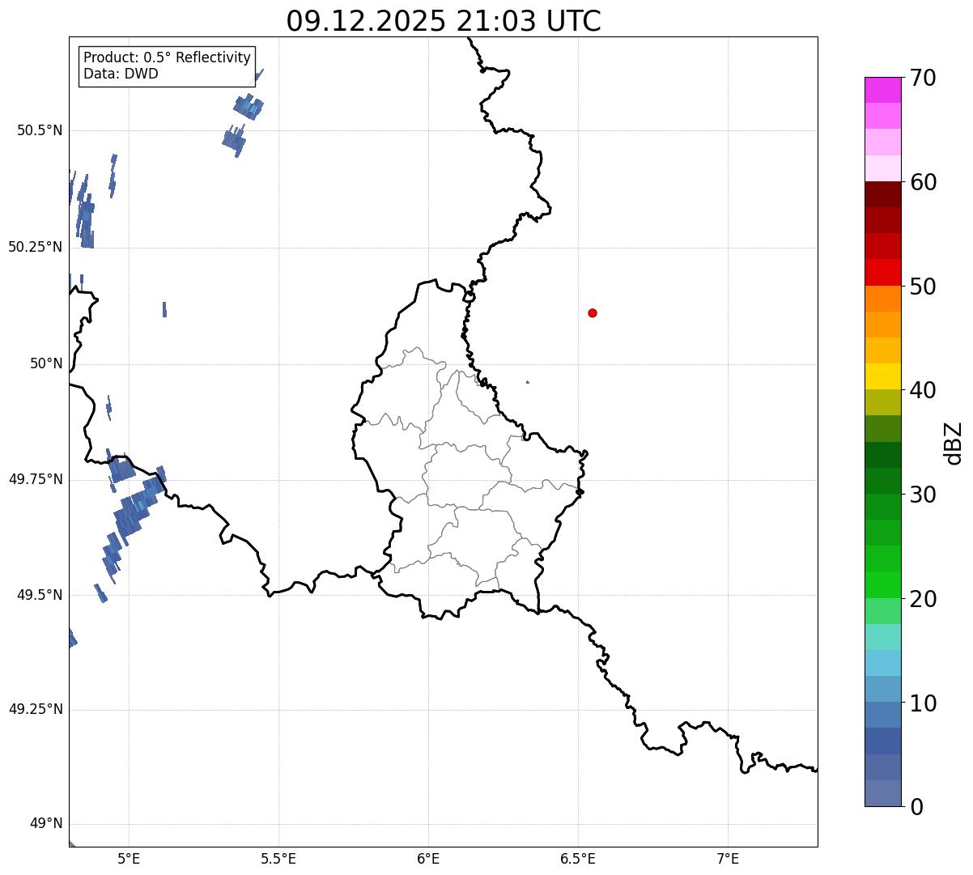Click the 5.5°E longitude label
This screenshot has width=973, height=875.
278,858
